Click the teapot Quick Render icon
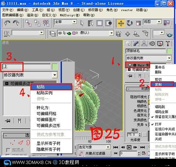Screen dimensions: 176x167 tap(169, 35)
